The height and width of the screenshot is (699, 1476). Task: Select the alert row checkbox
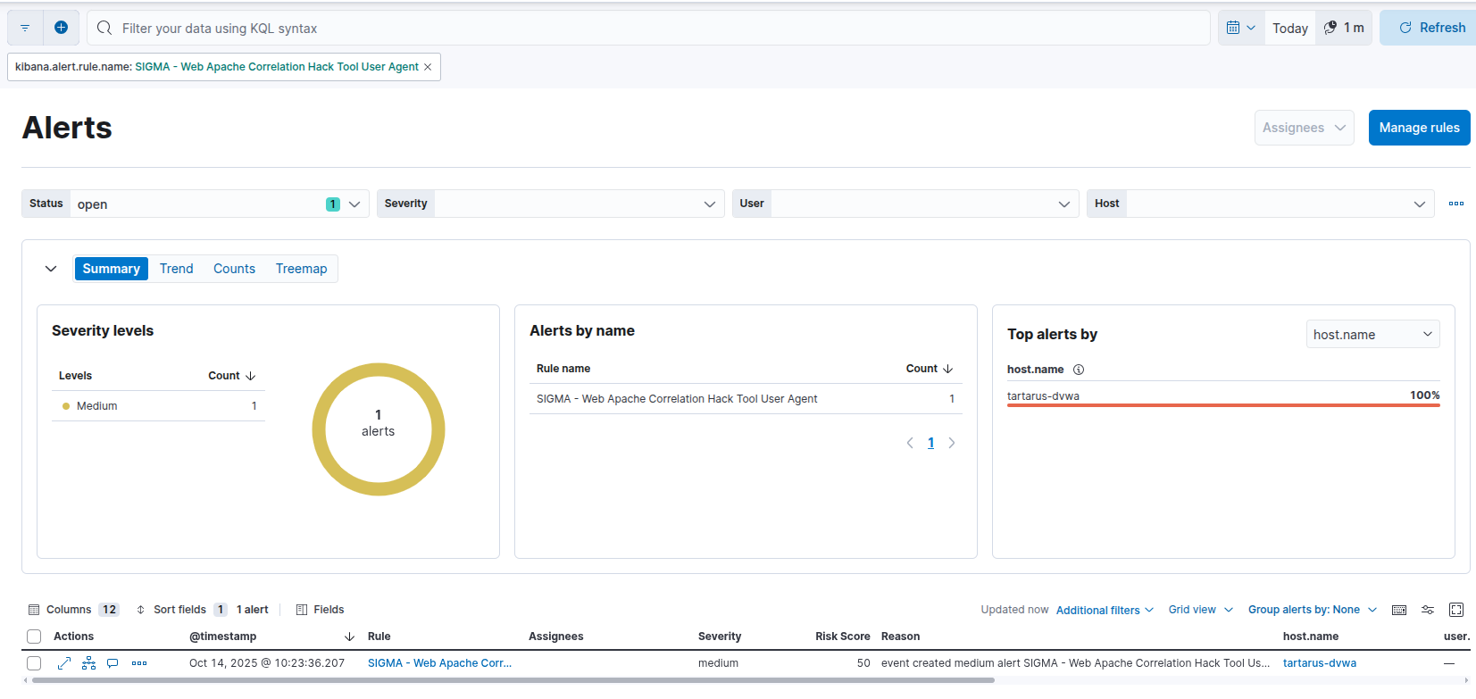pyautogui.click(x=34, y=663)
